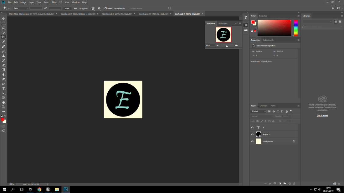Open the Filter menu
The width and height of the screenshot is (344, 193).
coord(54,2)
